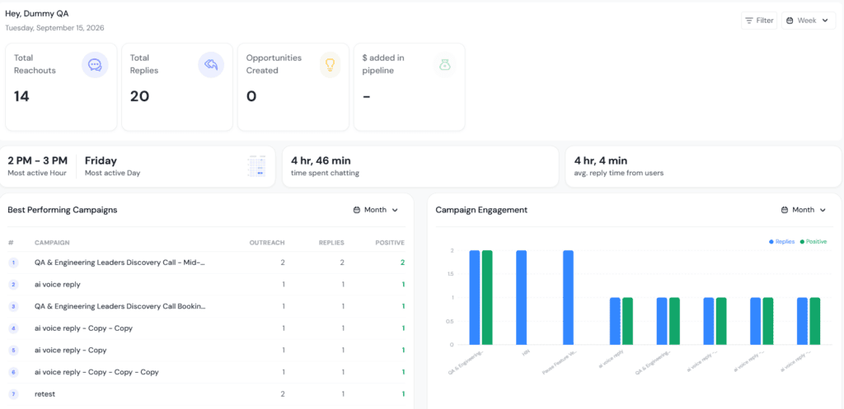Screen dimensions: 844x409
Task: Click outreach value 2 in retest row
Action: [x=283, y=394]
